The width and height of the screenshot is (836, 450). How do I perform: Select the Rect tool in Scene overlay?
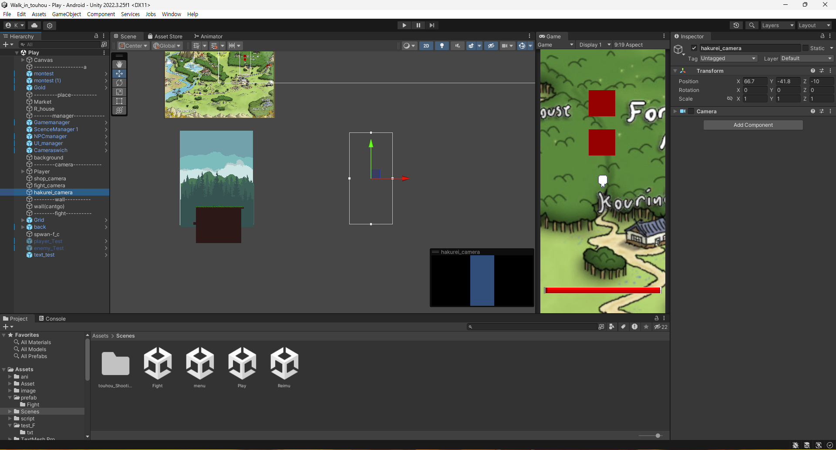tap(119, 101)
